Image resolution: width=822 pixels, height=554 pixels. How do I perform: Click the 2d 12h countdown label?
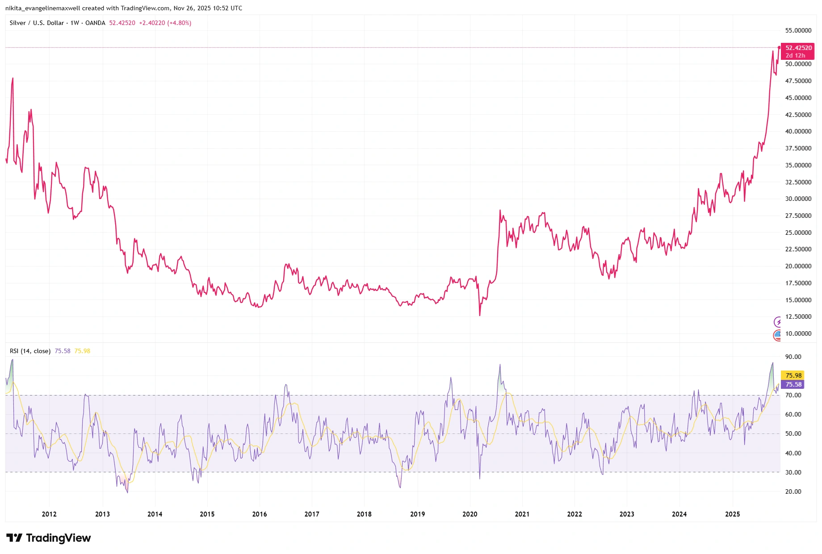point(795,55)
